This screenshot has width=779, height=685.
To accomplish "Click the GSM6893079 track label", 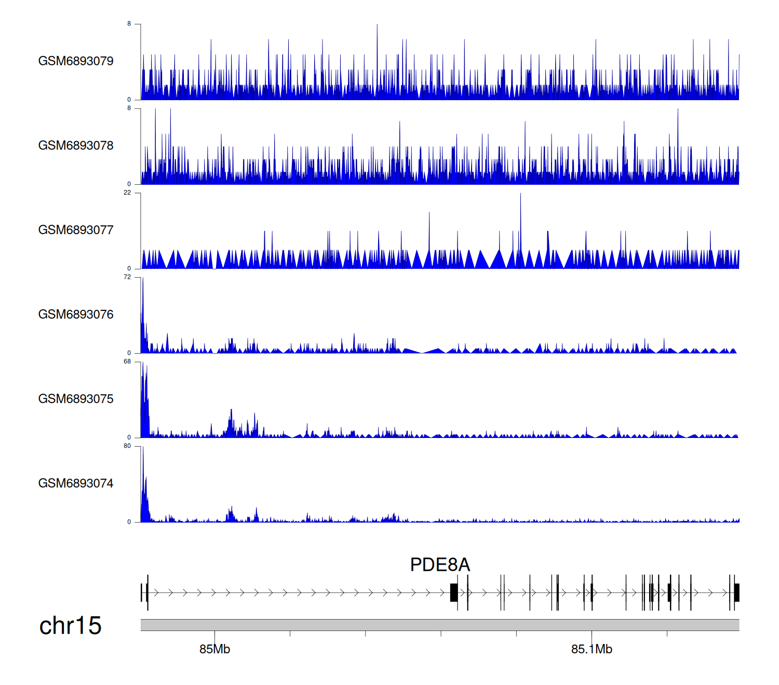I will (76, 61).
